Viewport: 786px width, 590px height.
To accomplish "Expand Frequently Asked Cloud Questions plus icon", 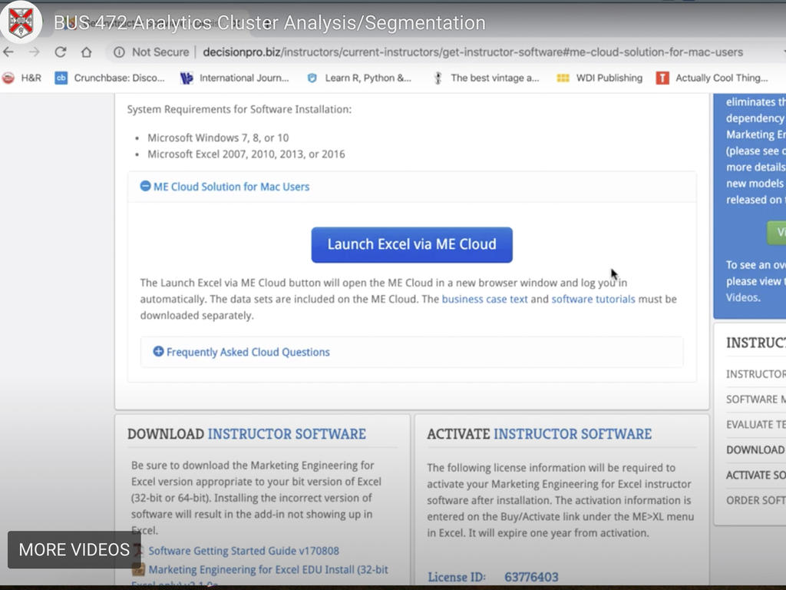I will [158, 351].
